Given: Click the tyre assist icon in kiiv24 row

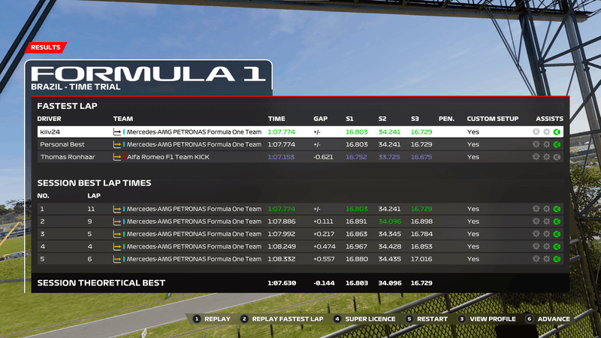Looking at the screenshot, I should (x=536, y=132).
